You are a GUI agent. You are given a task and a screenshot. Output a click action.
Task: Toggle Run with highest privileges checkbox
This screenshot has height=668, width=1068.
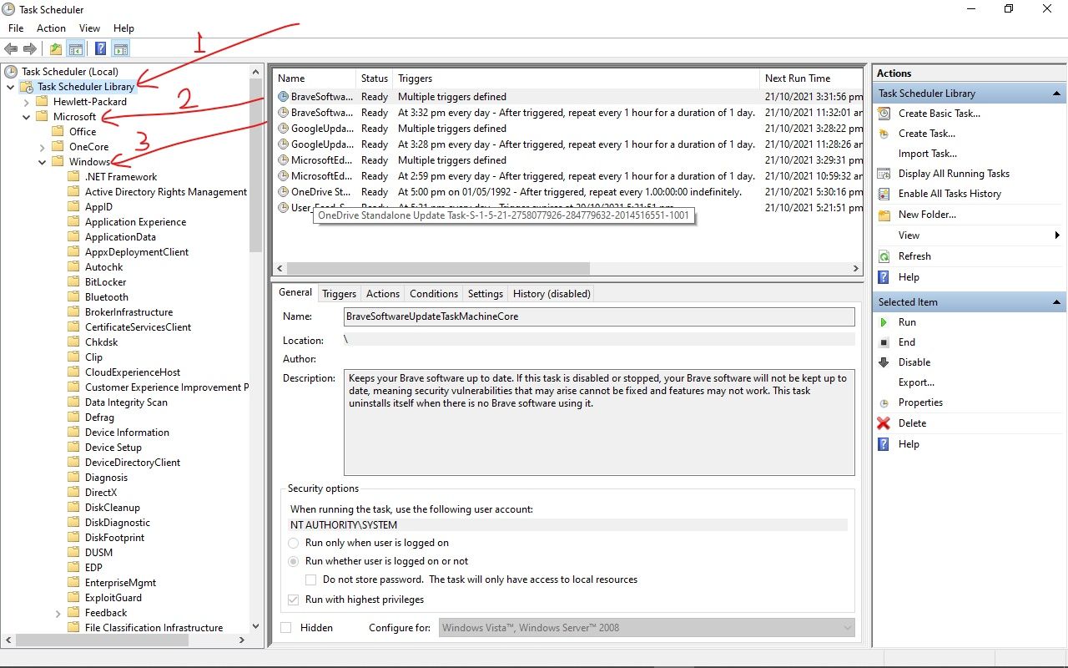(293, 600)
